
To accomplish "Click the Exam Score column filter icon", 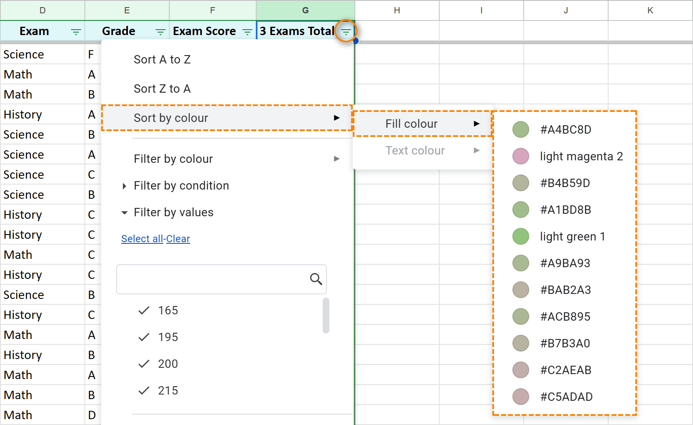I will (247, 31).
